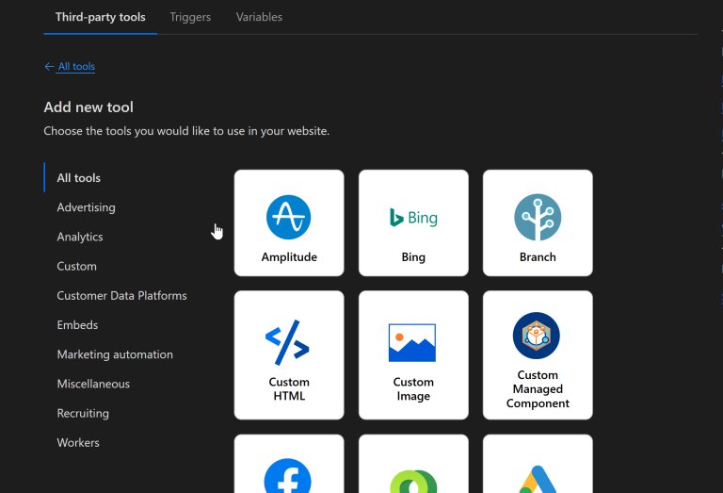Filter tools by Advertising category
The image size is (723, 493).
(86, 207)
